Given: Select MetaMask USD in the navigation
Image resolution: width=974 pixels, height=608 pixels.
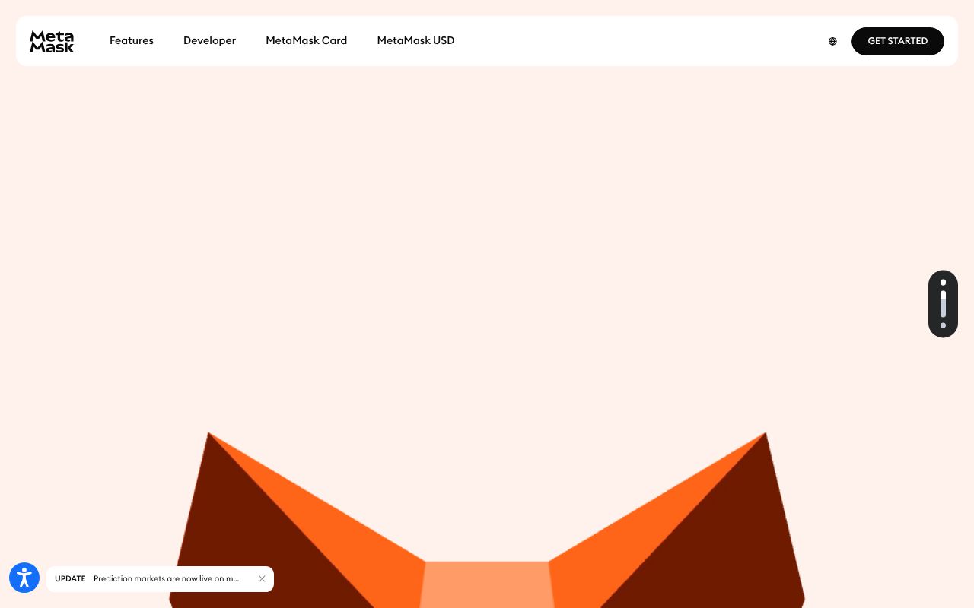Looking at the screenshot, I should [415, 40].
